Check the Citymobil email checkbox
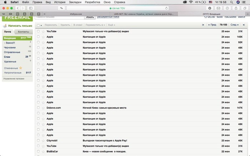The image size is (250, 156). [38, 141]
